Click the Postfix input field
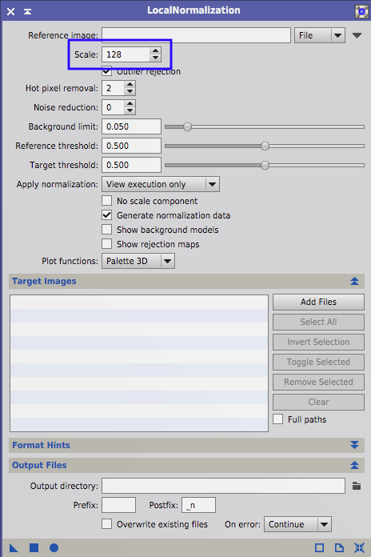This screenshot has height=557, width=371. point(198,505)
